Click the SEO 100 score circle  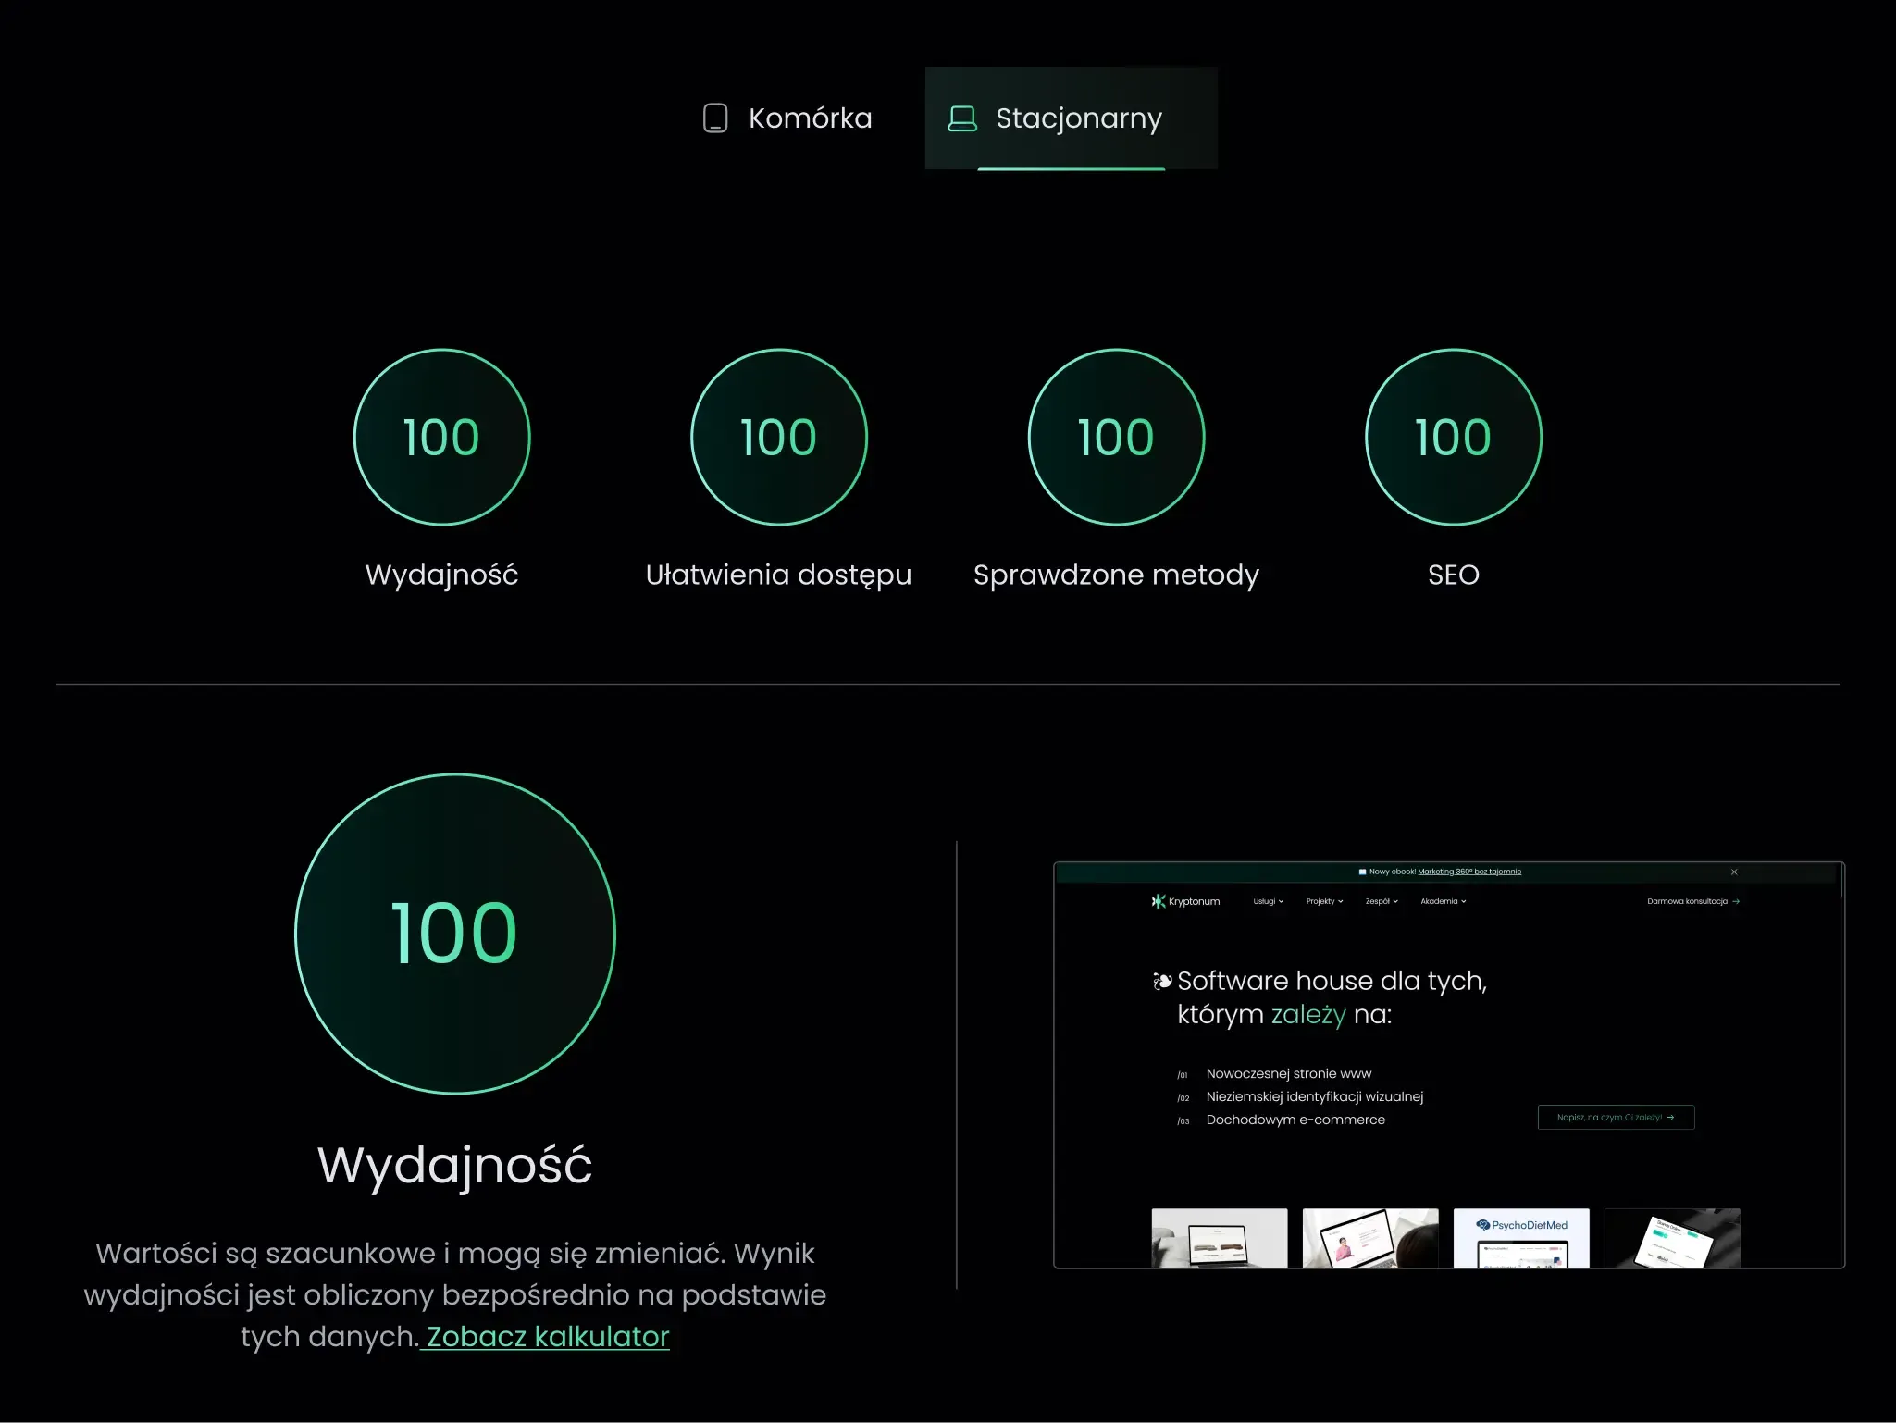point(1453,437)
